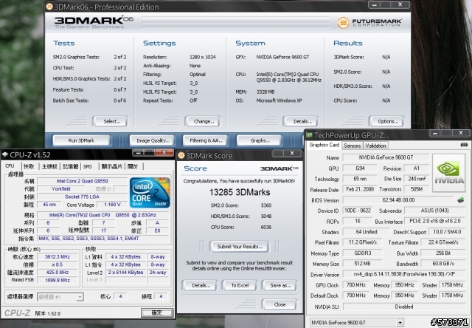Click the Release Date field Feb 21, 2008
The height and width of the screenshot is (328, 472).
coord(360,189)
